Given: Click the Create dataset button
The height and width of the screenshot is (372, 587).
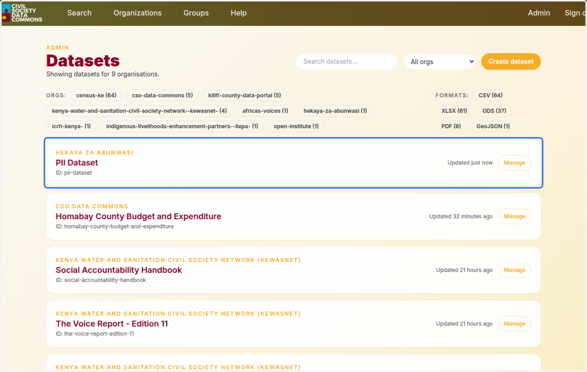Looking at the screenshot, I should pyautogui.click(x=511, y=62).
